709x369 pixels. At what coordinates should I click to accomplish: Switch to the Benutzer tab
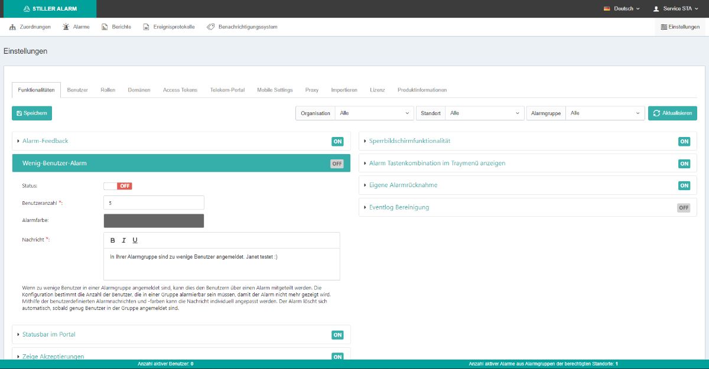77,90
